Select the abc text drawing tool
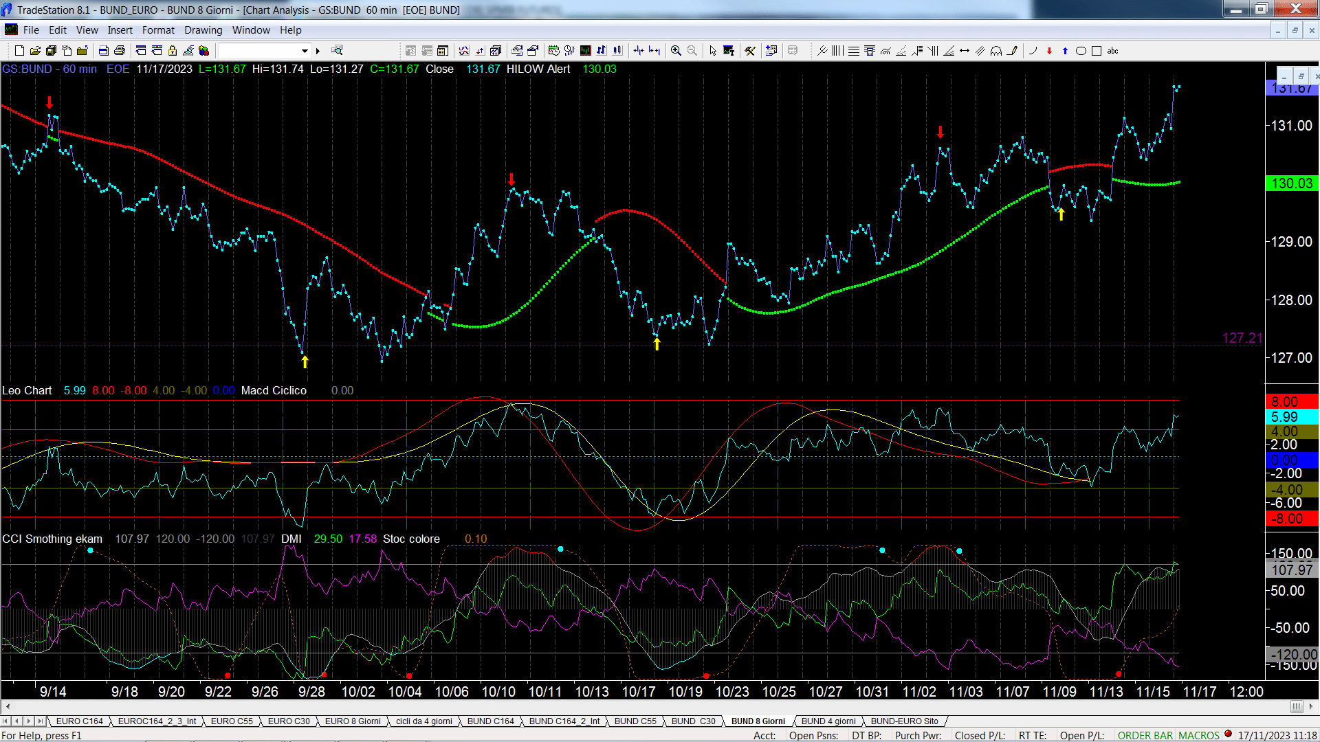The width and height of the screenshot is (1320, 742). coord(1112,51)
